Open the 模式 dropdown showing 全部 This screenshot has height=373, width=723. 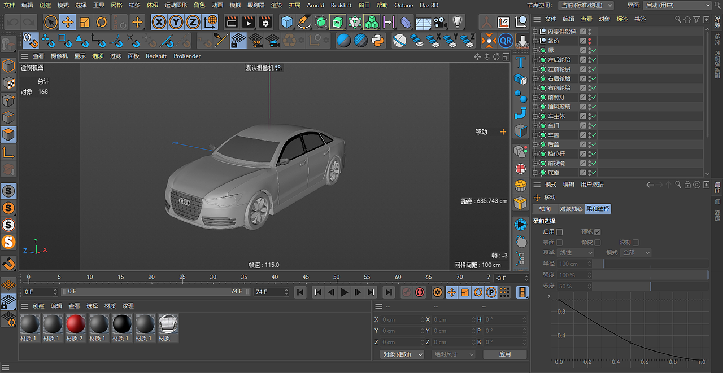pyautogui.click(x=635, y=252)
